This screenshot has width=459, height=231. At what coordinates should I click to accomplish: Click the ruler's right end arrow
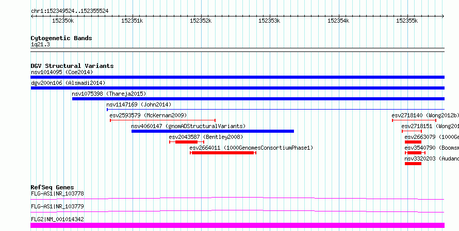click(x=443, y=16)
